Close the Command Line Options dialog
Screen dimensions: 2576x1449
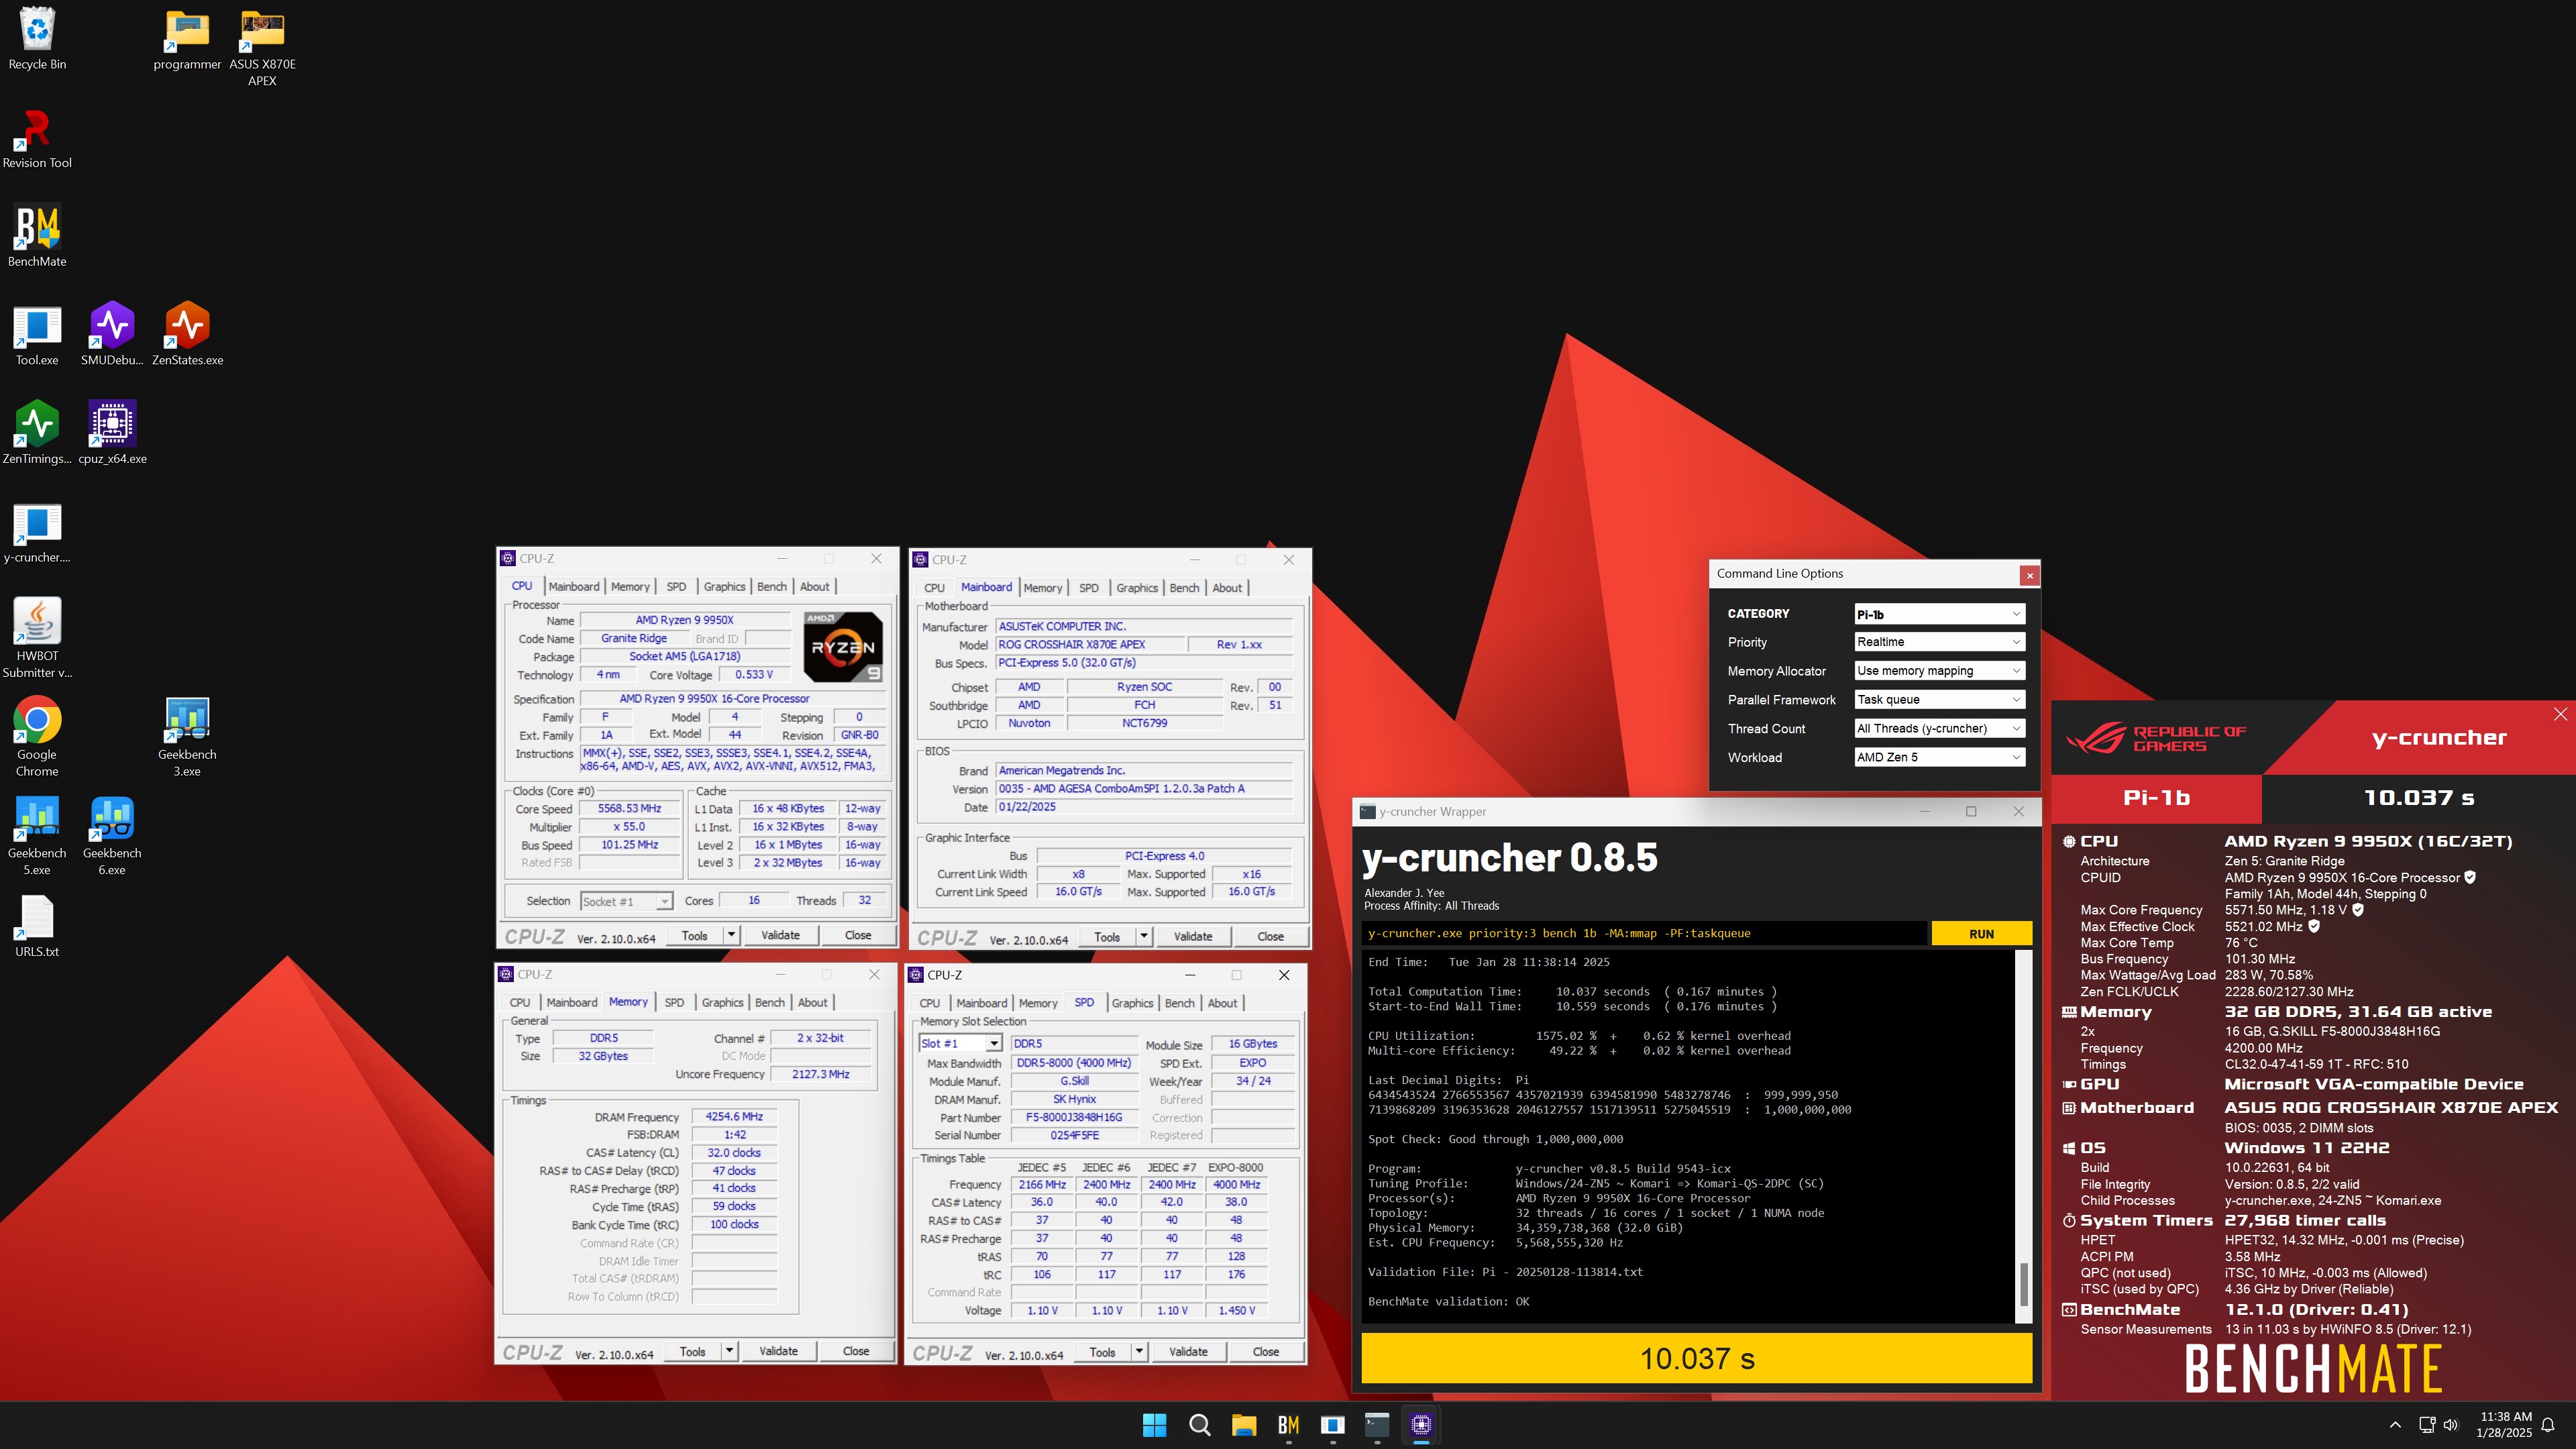click(2029, 575)
